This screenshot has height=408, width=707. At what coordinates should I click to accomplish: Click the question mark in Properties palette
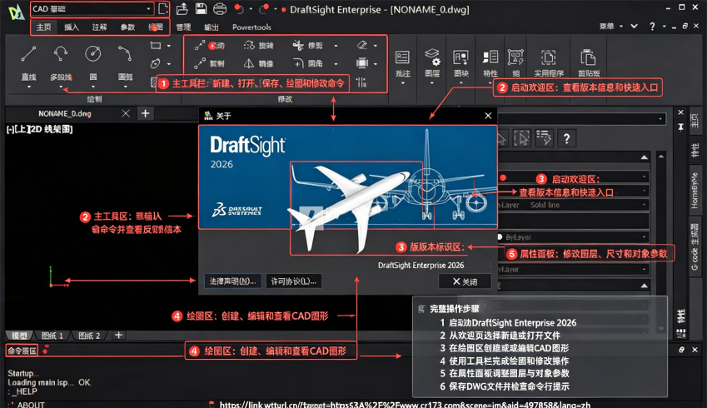566,138
